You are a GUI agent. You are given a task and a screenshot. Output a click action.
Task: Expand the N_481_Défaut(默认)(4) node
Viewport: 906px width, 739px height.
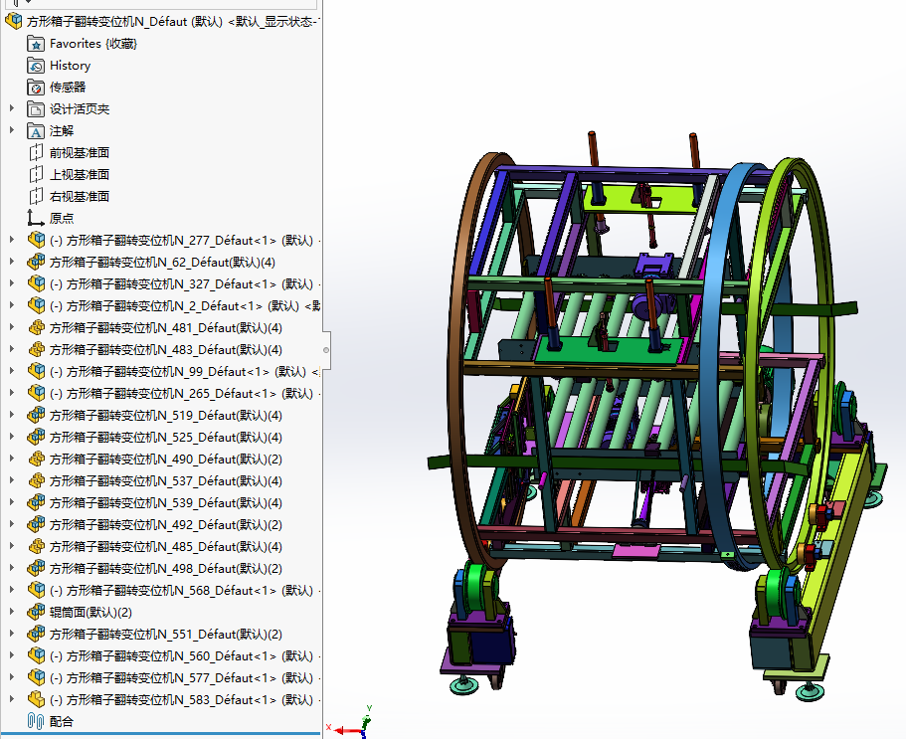(12, 327)
